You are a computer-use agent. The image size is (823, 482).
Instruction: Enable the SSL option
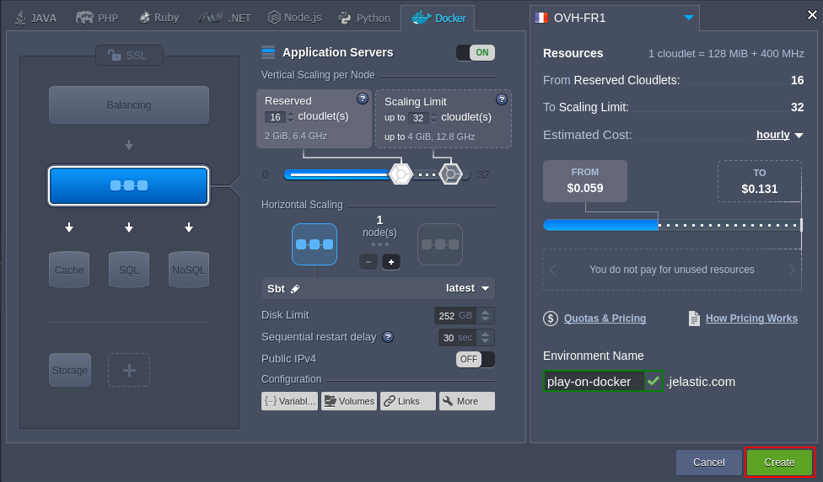[x=129, y=55]
